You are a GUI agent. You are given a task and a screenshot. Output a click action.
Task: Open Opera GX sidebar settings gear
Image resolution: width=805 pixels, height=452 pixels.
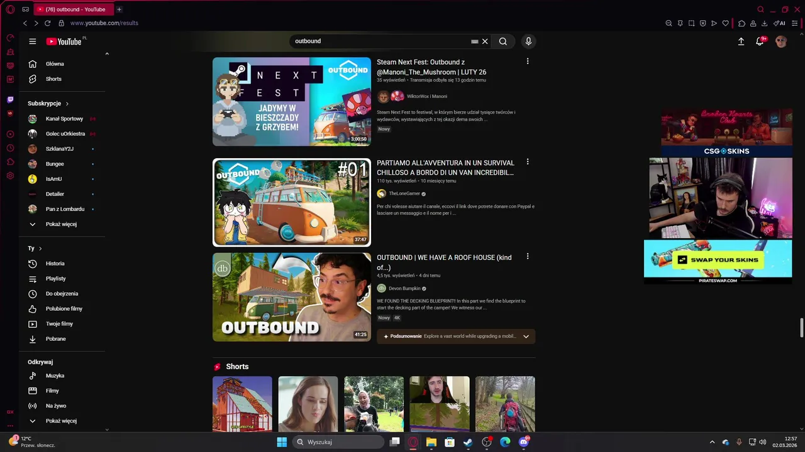(10, 176)
